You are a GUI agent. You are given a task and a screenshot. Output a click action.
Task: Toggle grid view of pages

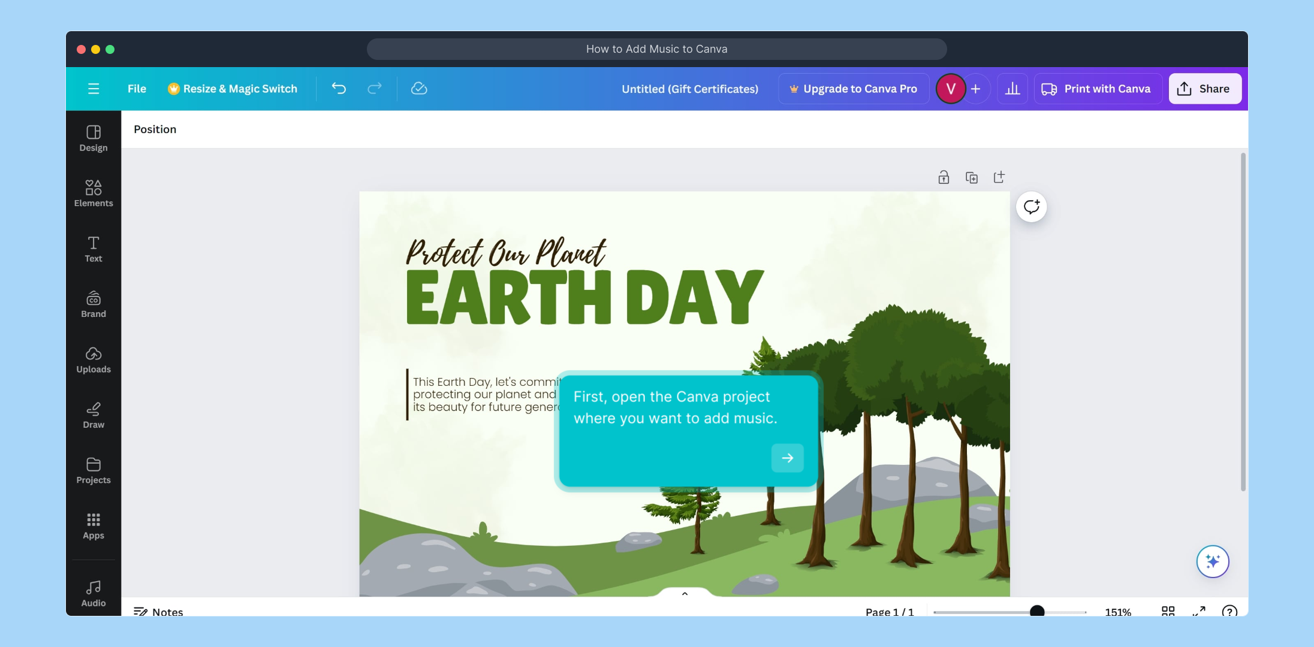[1168, 611]
